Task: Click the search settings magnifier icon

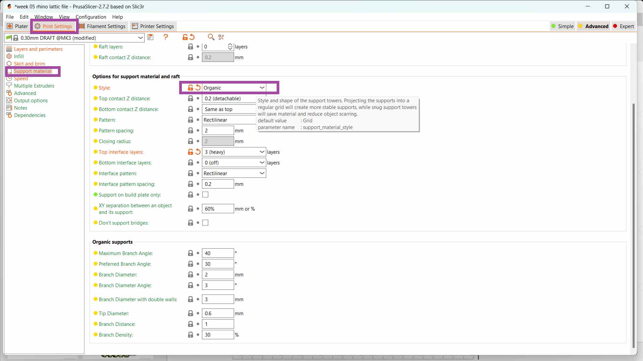Action: click(211, 37)
